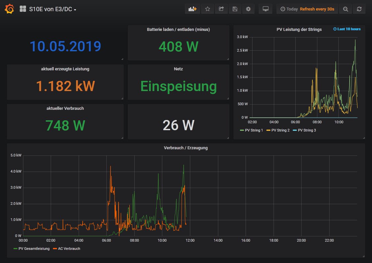Open the Add panel chart icon
Screen dimensions: 372x263
[193, 9]
